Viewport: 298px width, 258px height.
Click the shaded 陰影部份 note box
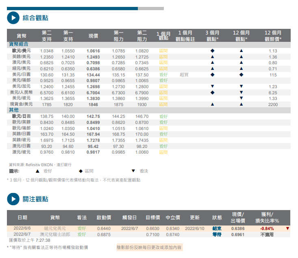pos(149,247)
